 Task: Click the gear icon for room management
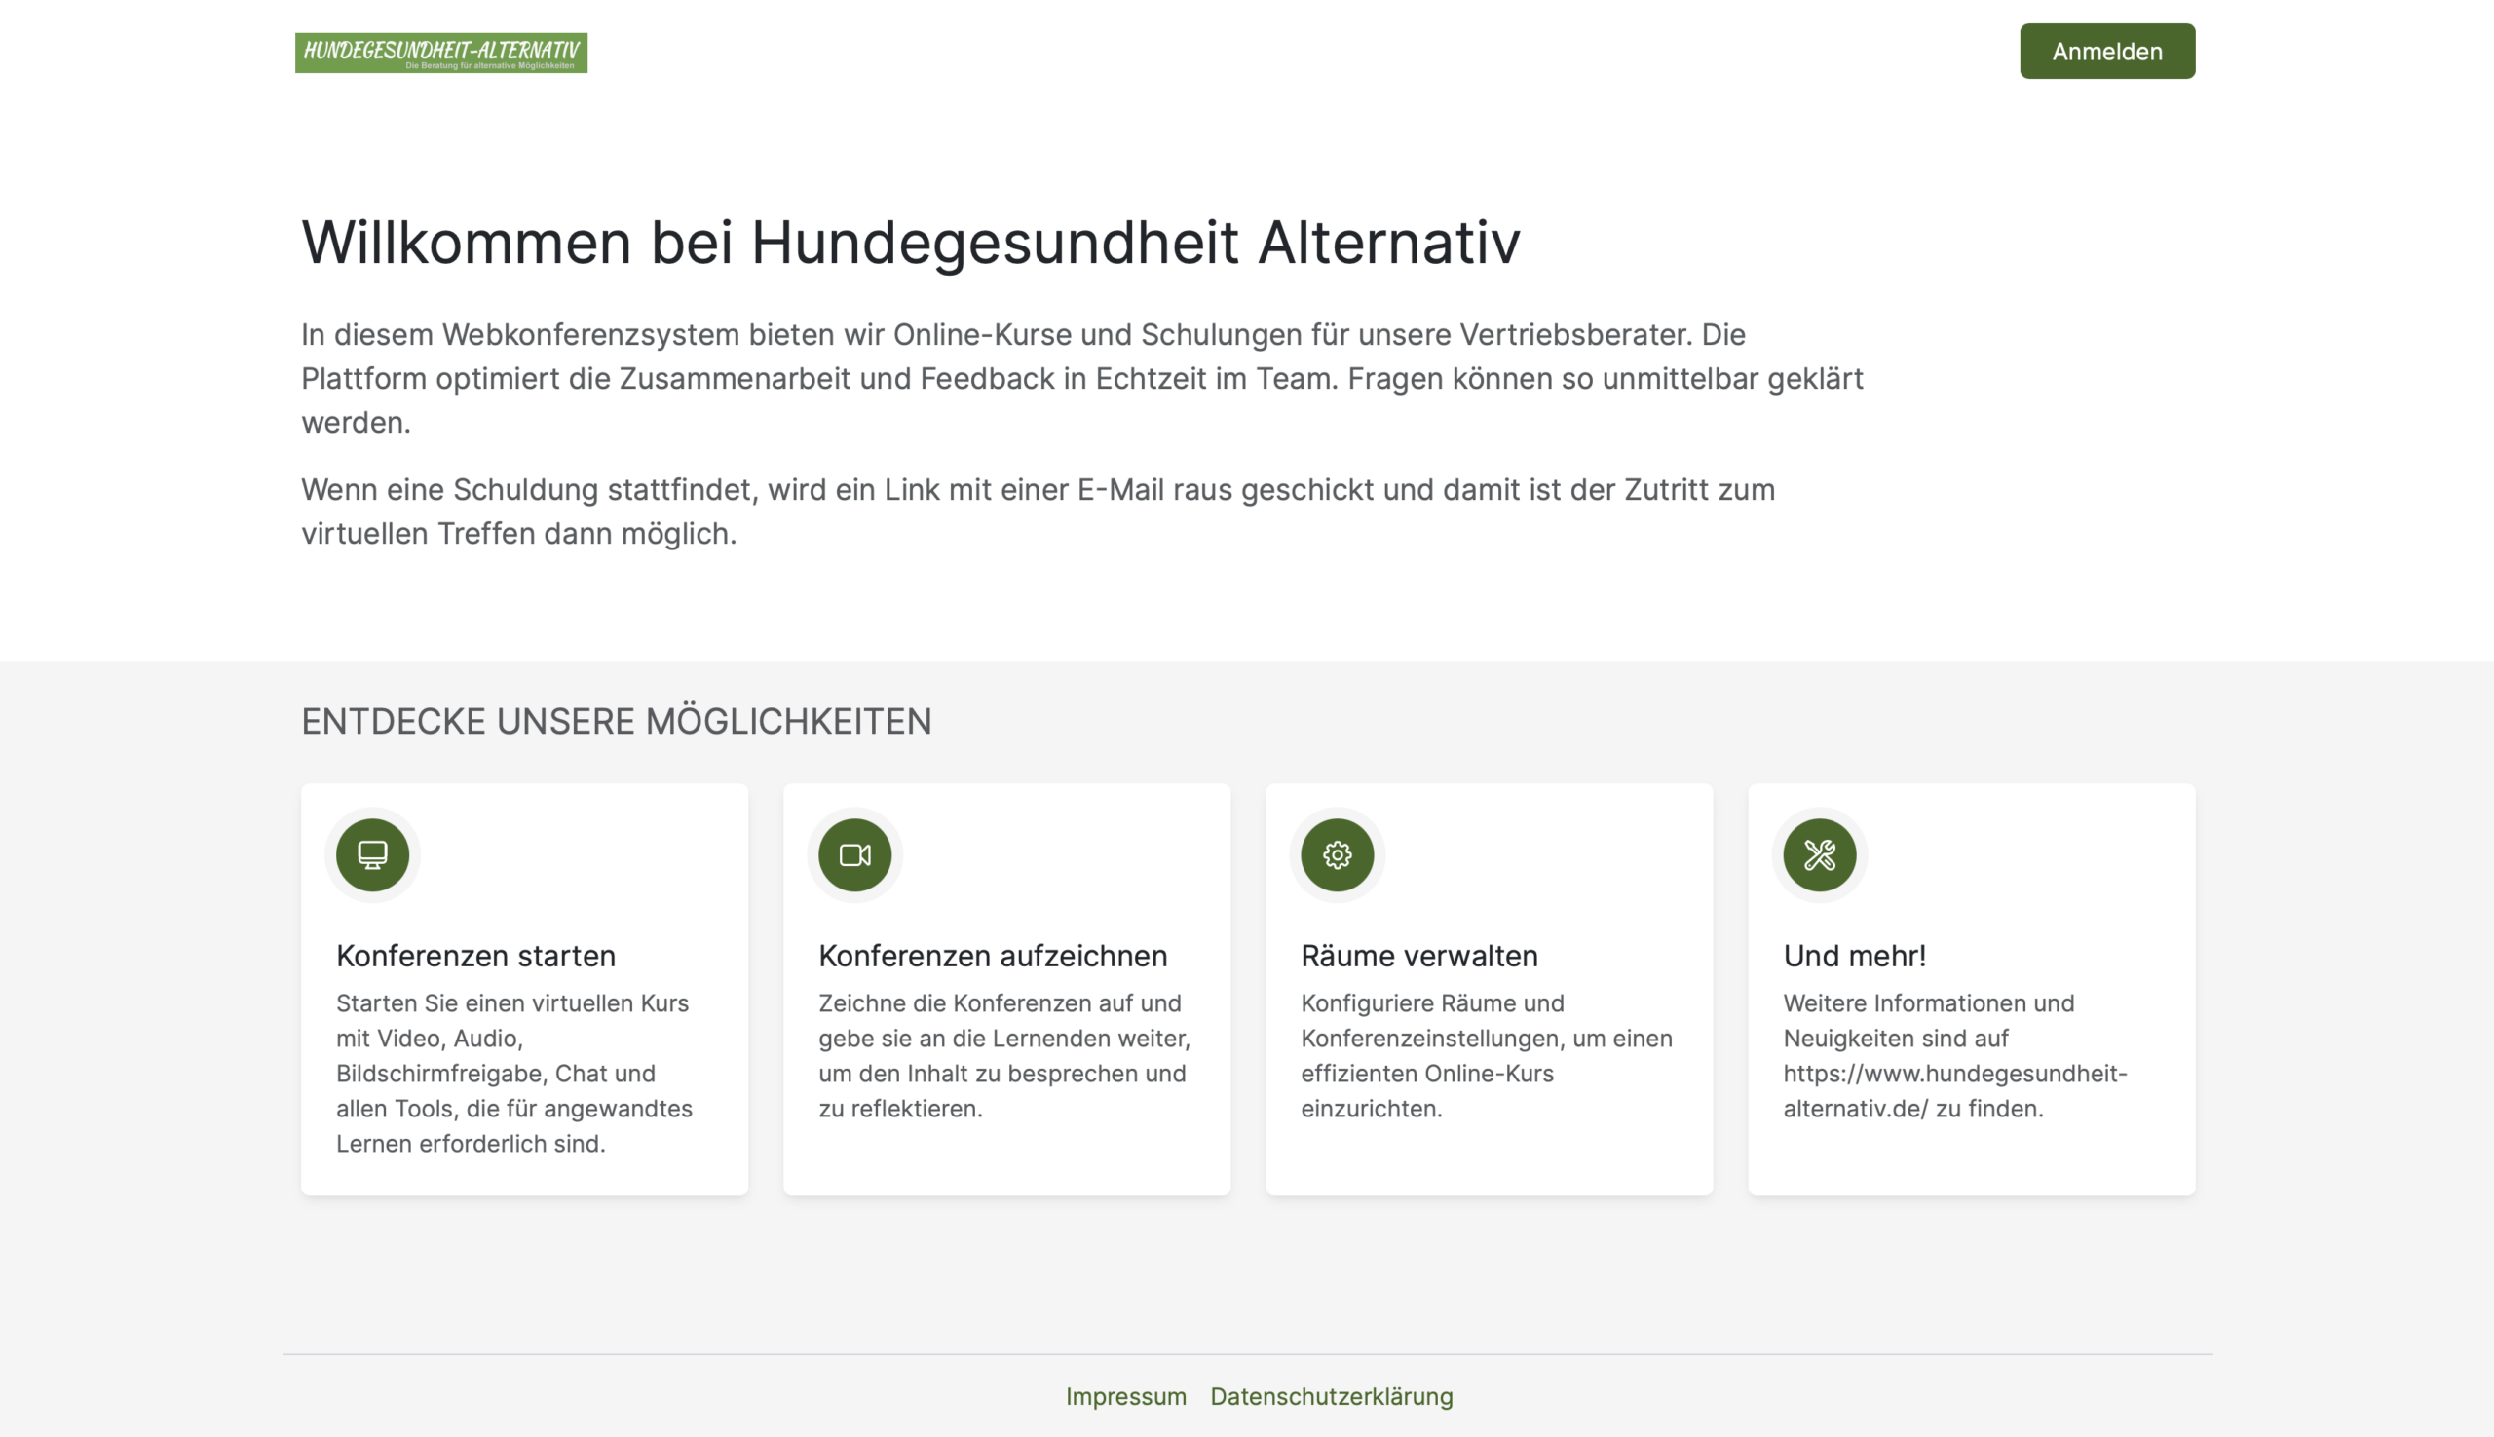[1337, 854]
